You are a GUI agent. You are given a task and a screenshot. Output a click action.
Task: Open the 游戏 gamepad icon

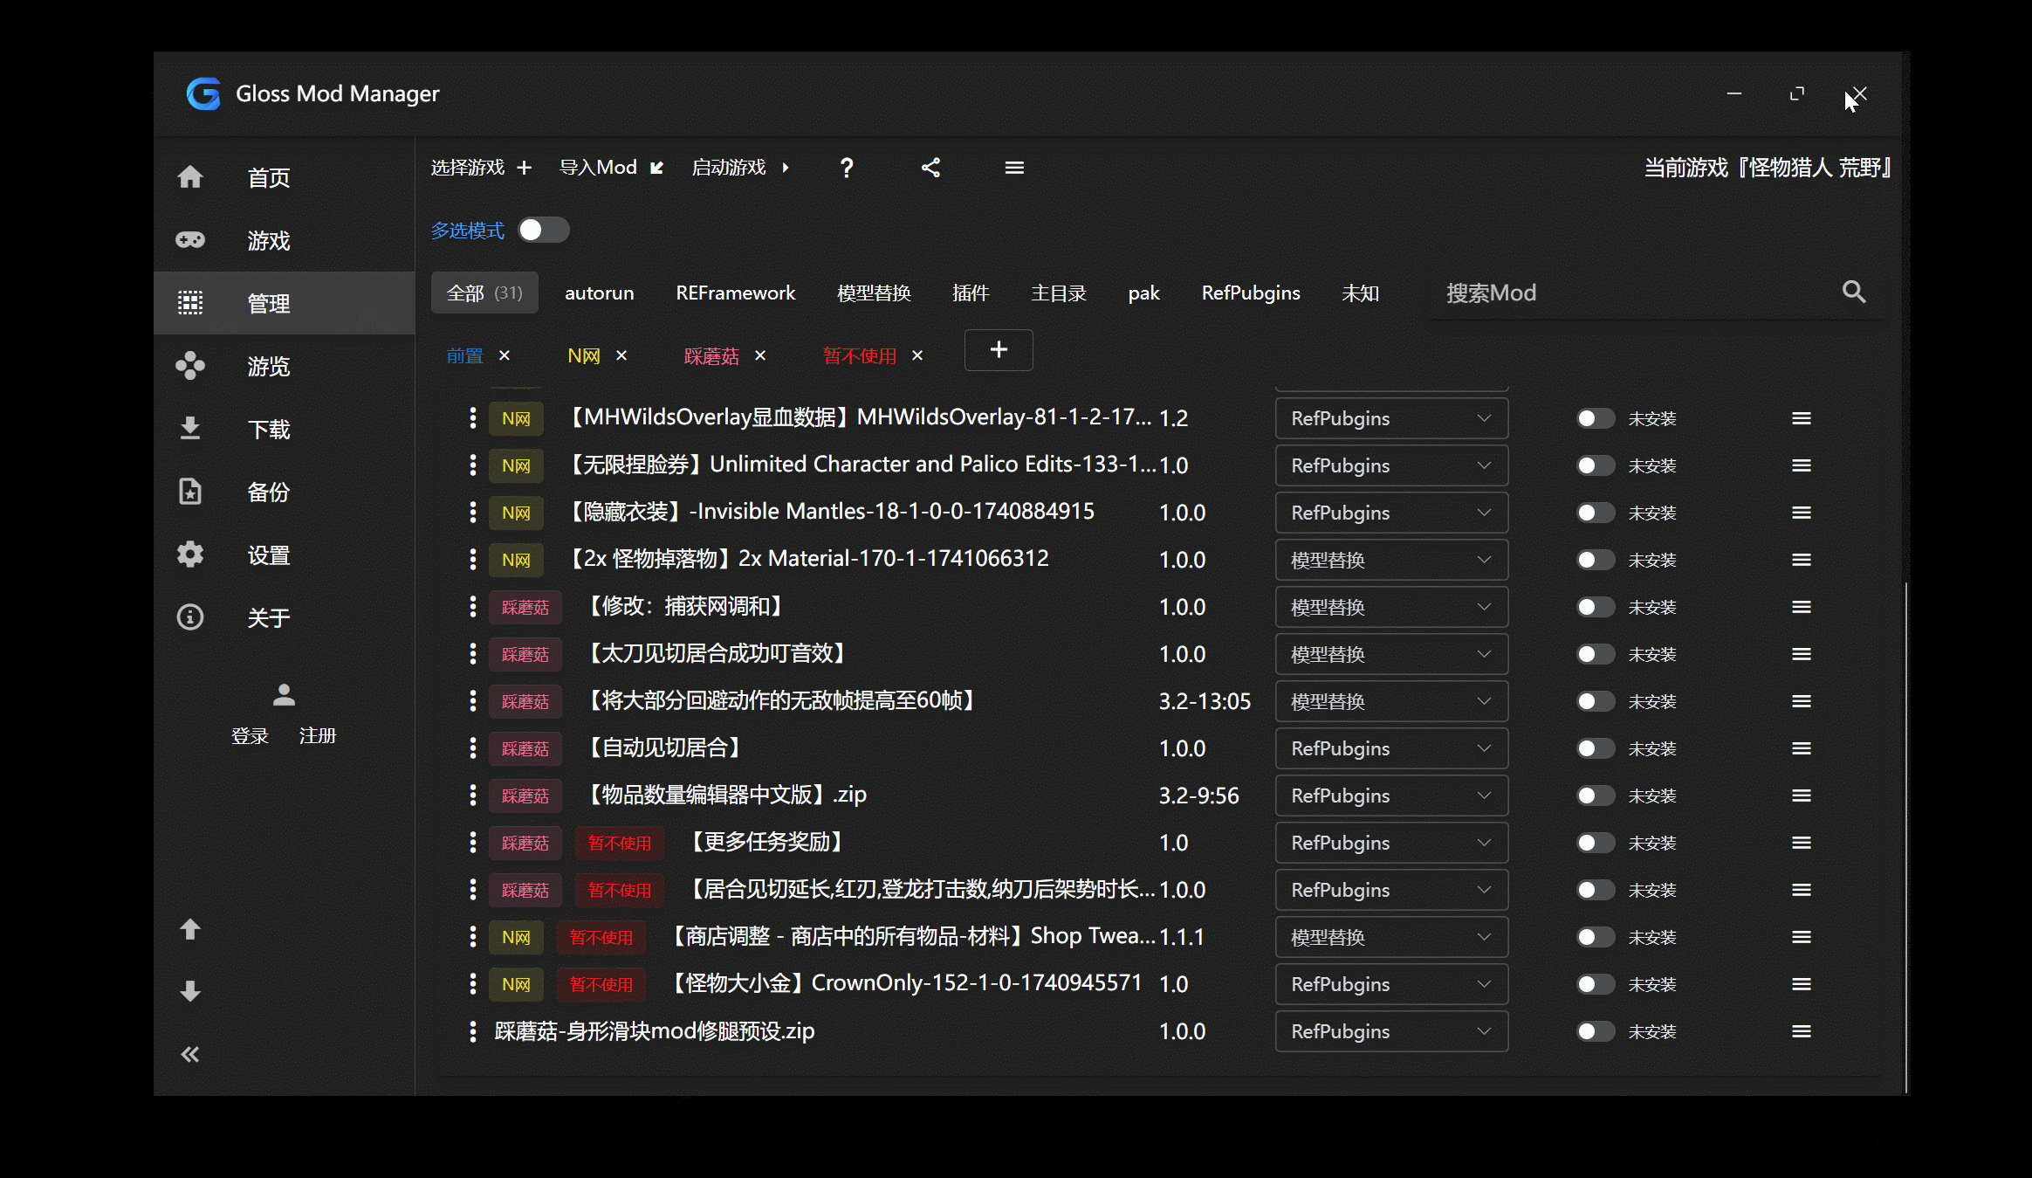[190, 240]
